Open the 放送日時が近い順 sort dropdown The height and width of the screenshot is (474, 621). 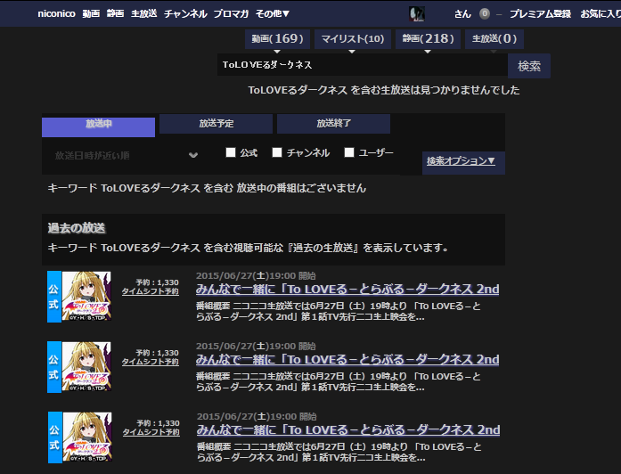127,155
